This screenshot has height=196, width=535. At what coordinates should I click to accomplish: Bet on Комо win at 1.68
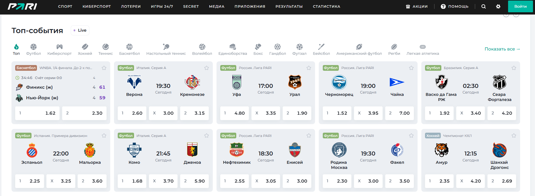pos(132,181)
